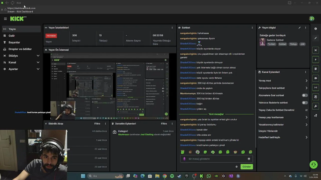321x180 pixels.
Task: Open Steam from taskbar
Action: 179,176
